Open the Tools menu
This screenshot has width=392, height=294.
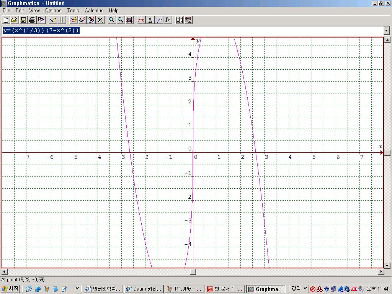tap(73, 10)
